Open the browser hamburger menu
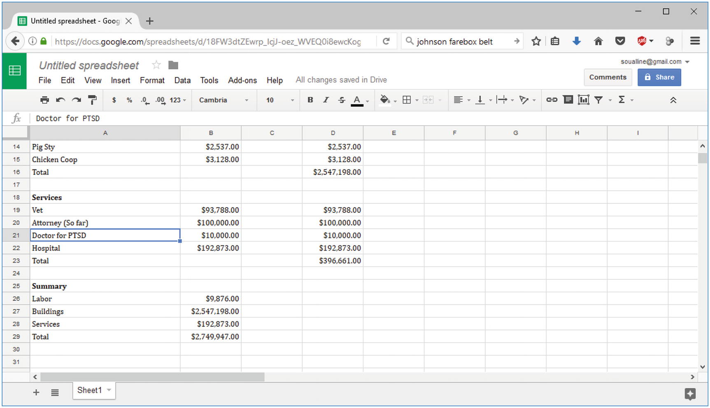Image resolution: width=710 pixels, height=408 pixels. point(695,41)
